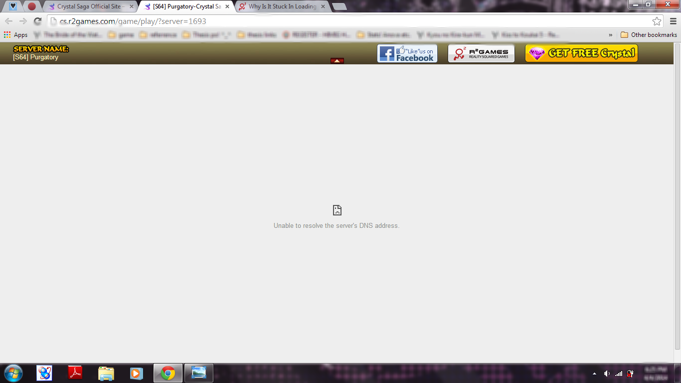Image resolution: width=681 pixels, height=383 pixels.
Task: Click the volume speaker icon in the tray
Action: [607, 374]
